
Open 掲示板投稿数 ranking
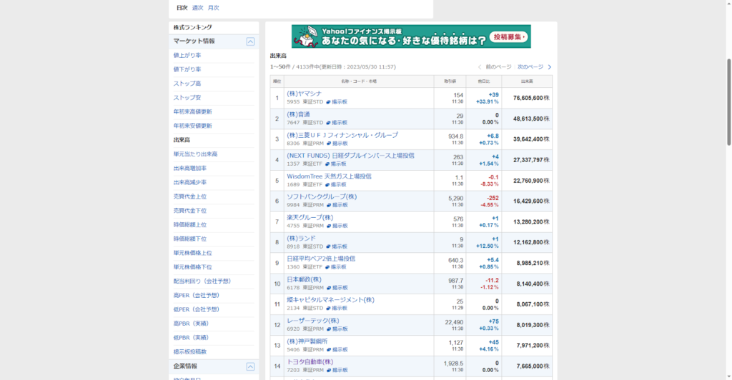click(x=190, y=351)
